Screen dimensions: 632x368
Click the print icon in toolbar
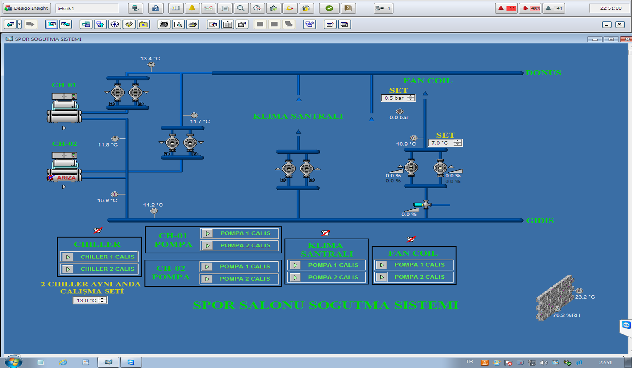click(192, 25)
